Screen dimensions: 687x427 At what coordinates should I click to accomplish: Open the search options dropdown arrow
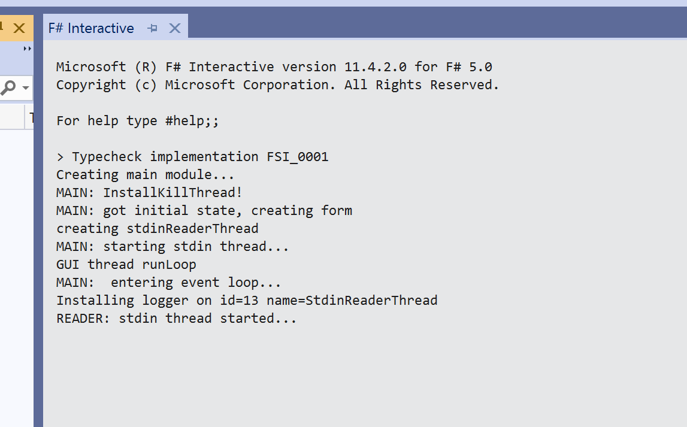25,88
